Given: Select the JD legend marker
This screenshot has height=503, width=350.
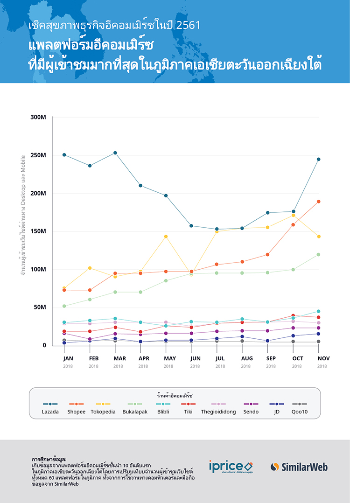Looking at the screenshot, I should [277, 404].
